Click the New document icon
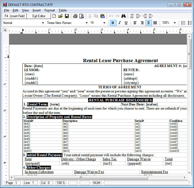The image size is (194, 188). pyautogui.click(x=54, y=16)
